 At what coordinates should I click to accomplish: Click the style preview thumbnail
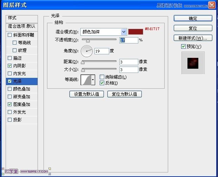point(193,63)
